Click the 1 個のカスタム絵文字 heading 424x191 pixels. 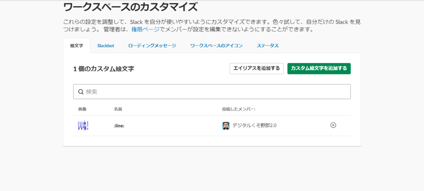(104, 69)
